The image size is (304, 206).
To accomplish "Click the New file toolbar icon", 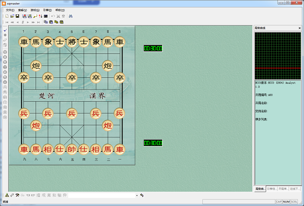I will pyautogui.click(x=7, y=16).
